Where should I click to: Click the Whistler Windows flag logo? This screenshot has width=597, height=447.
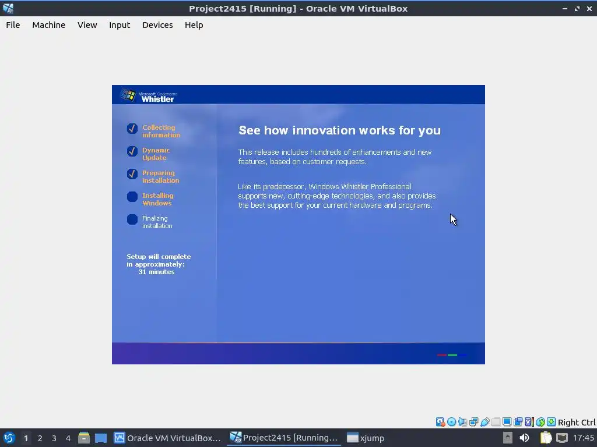[x=128, y=95]
